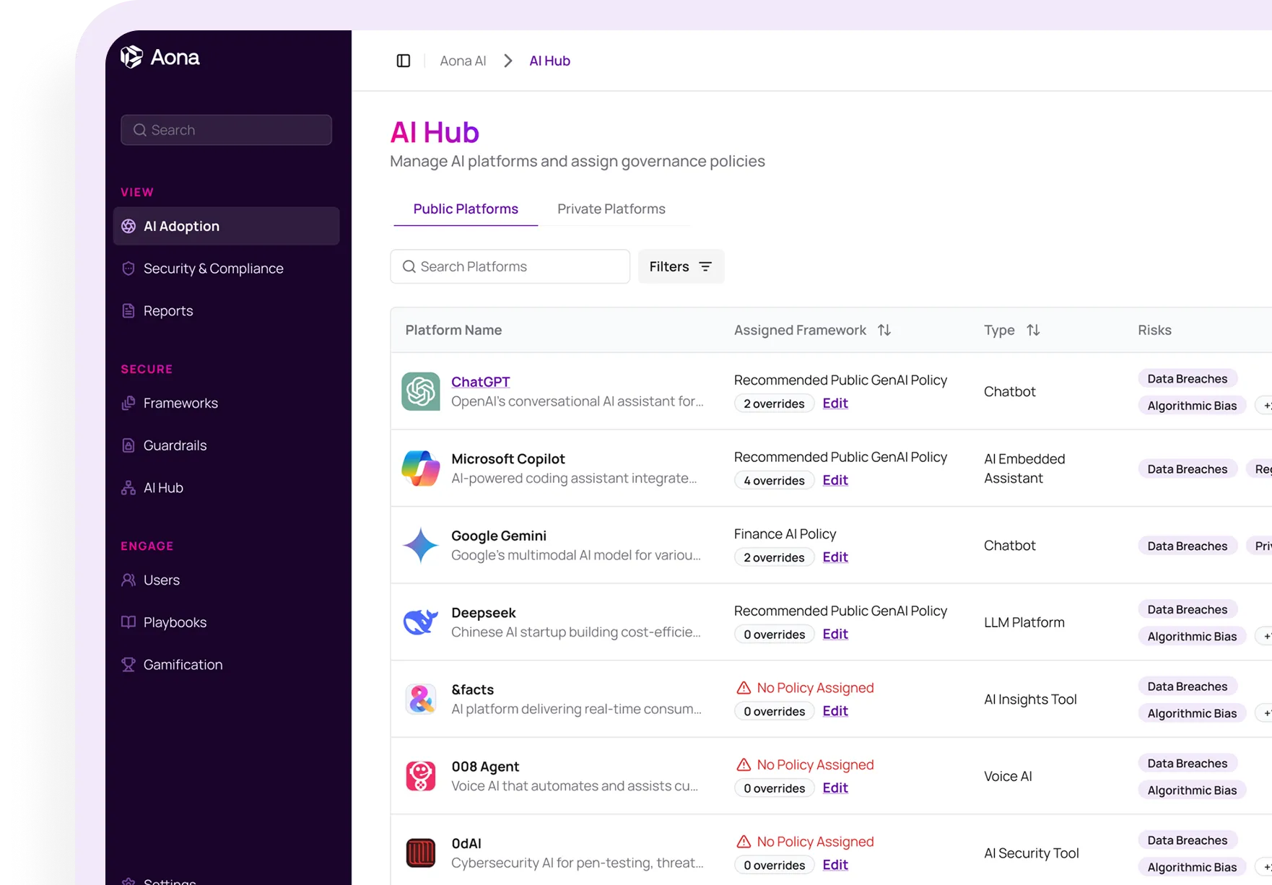Collapse the sidebar with the panel toggle

tap(402, 61)
